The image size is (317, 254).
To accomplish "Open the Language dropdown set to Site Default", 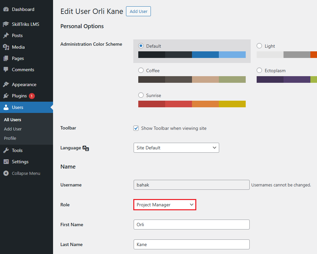I will pyautogui.click(x=176, y=148).
